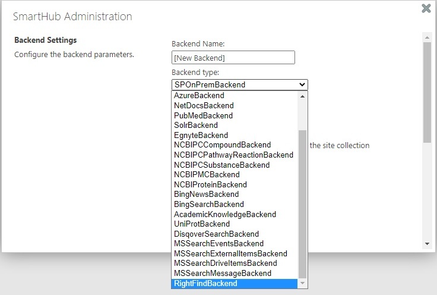Click dialog scrollbar down arrow

tap(426, 244)
